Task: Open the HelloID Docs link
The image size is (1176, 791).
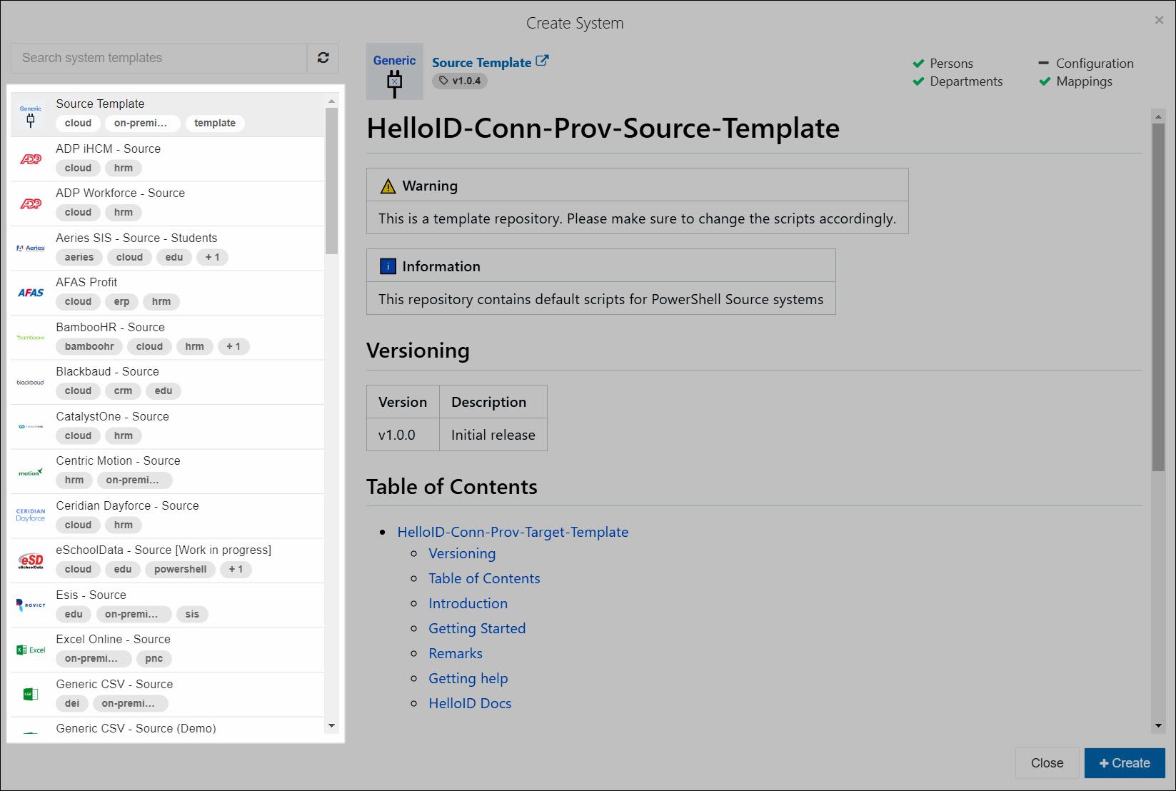Action: point(470,703)
